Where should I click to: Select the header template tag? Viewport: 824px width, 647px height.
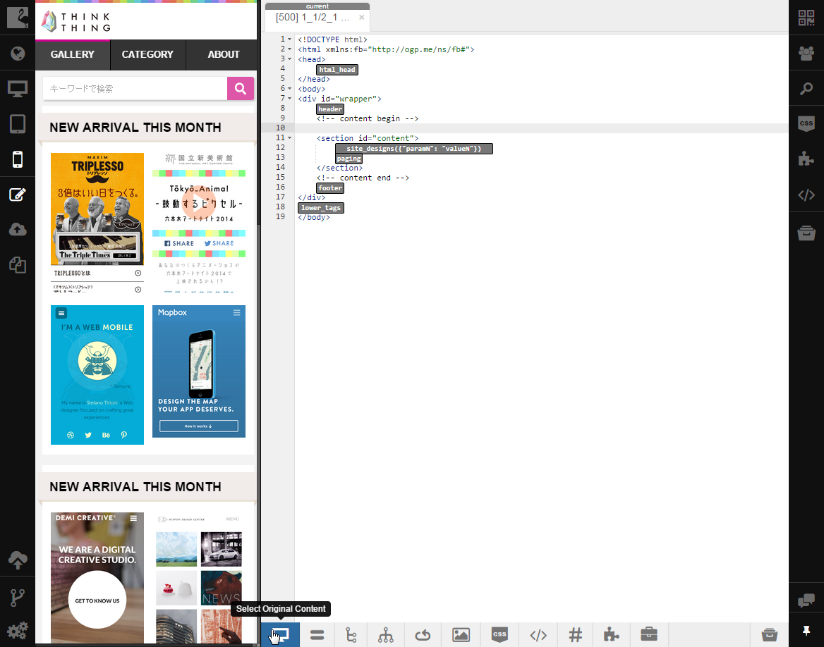330,109
